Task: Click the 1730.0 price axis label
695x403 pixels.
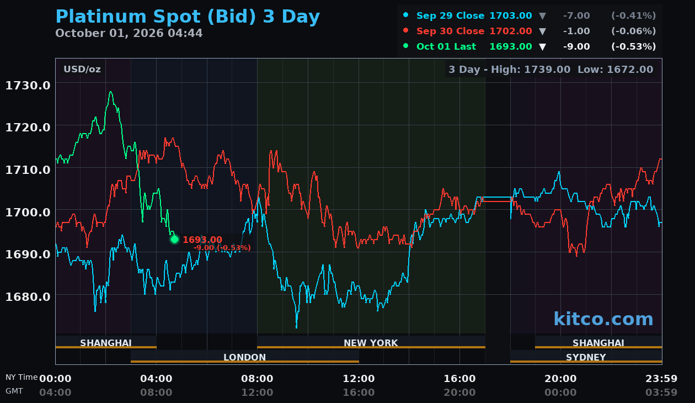Action: point(28,85)
